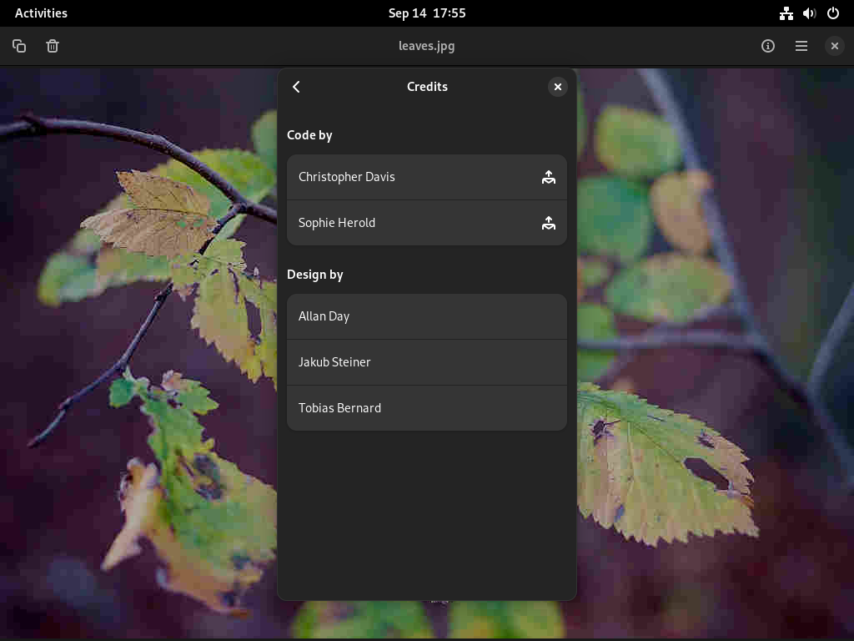Close the image viewer window
Screen dimensions: 854x641
pyautogui.click(x=834, y=46)
